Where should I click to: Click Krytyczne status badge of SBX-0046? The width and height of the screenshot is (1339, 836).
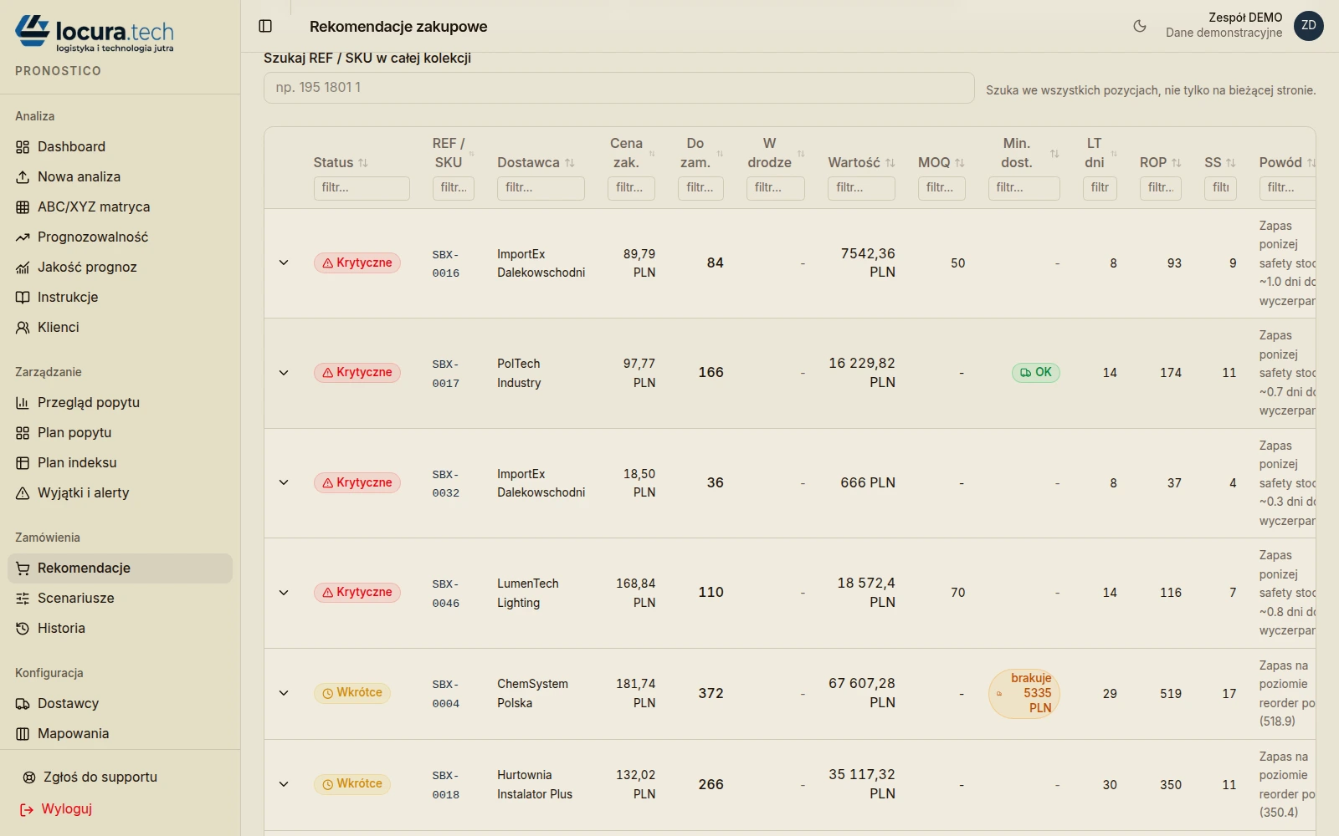point(357,593)
